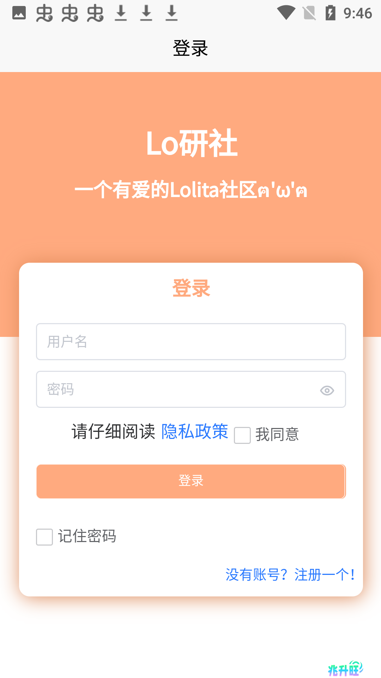The width and height of the screenshot is (381, 678).
Task: Show password with the eye icon
Action: point(327,390)
